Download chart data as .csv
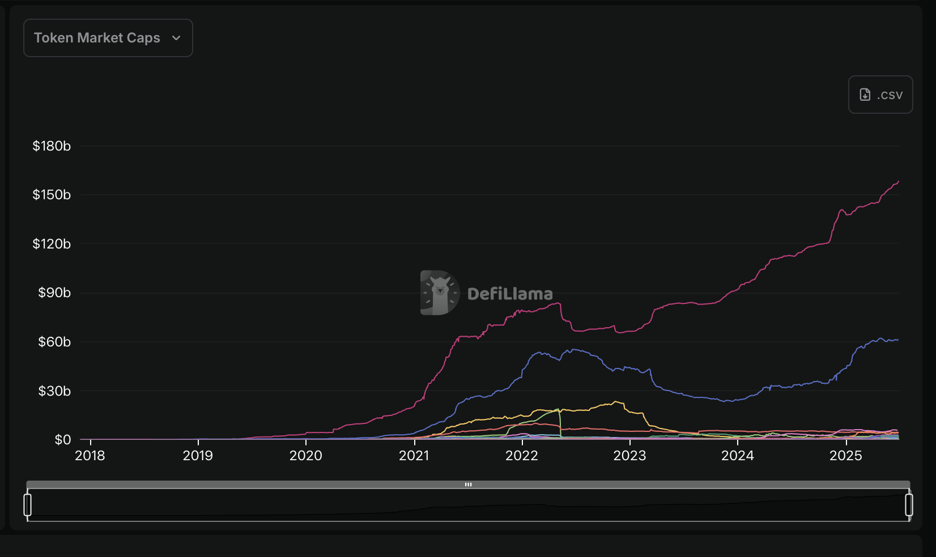The height and width of the screenshot is (557, 936). coord(880,95)
